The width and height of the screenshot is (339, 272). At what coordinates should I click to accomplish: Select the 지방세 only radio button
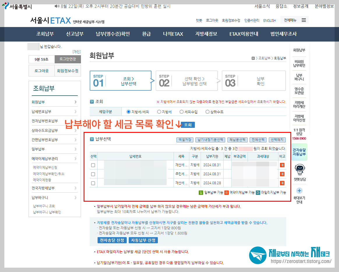(159, 112)
